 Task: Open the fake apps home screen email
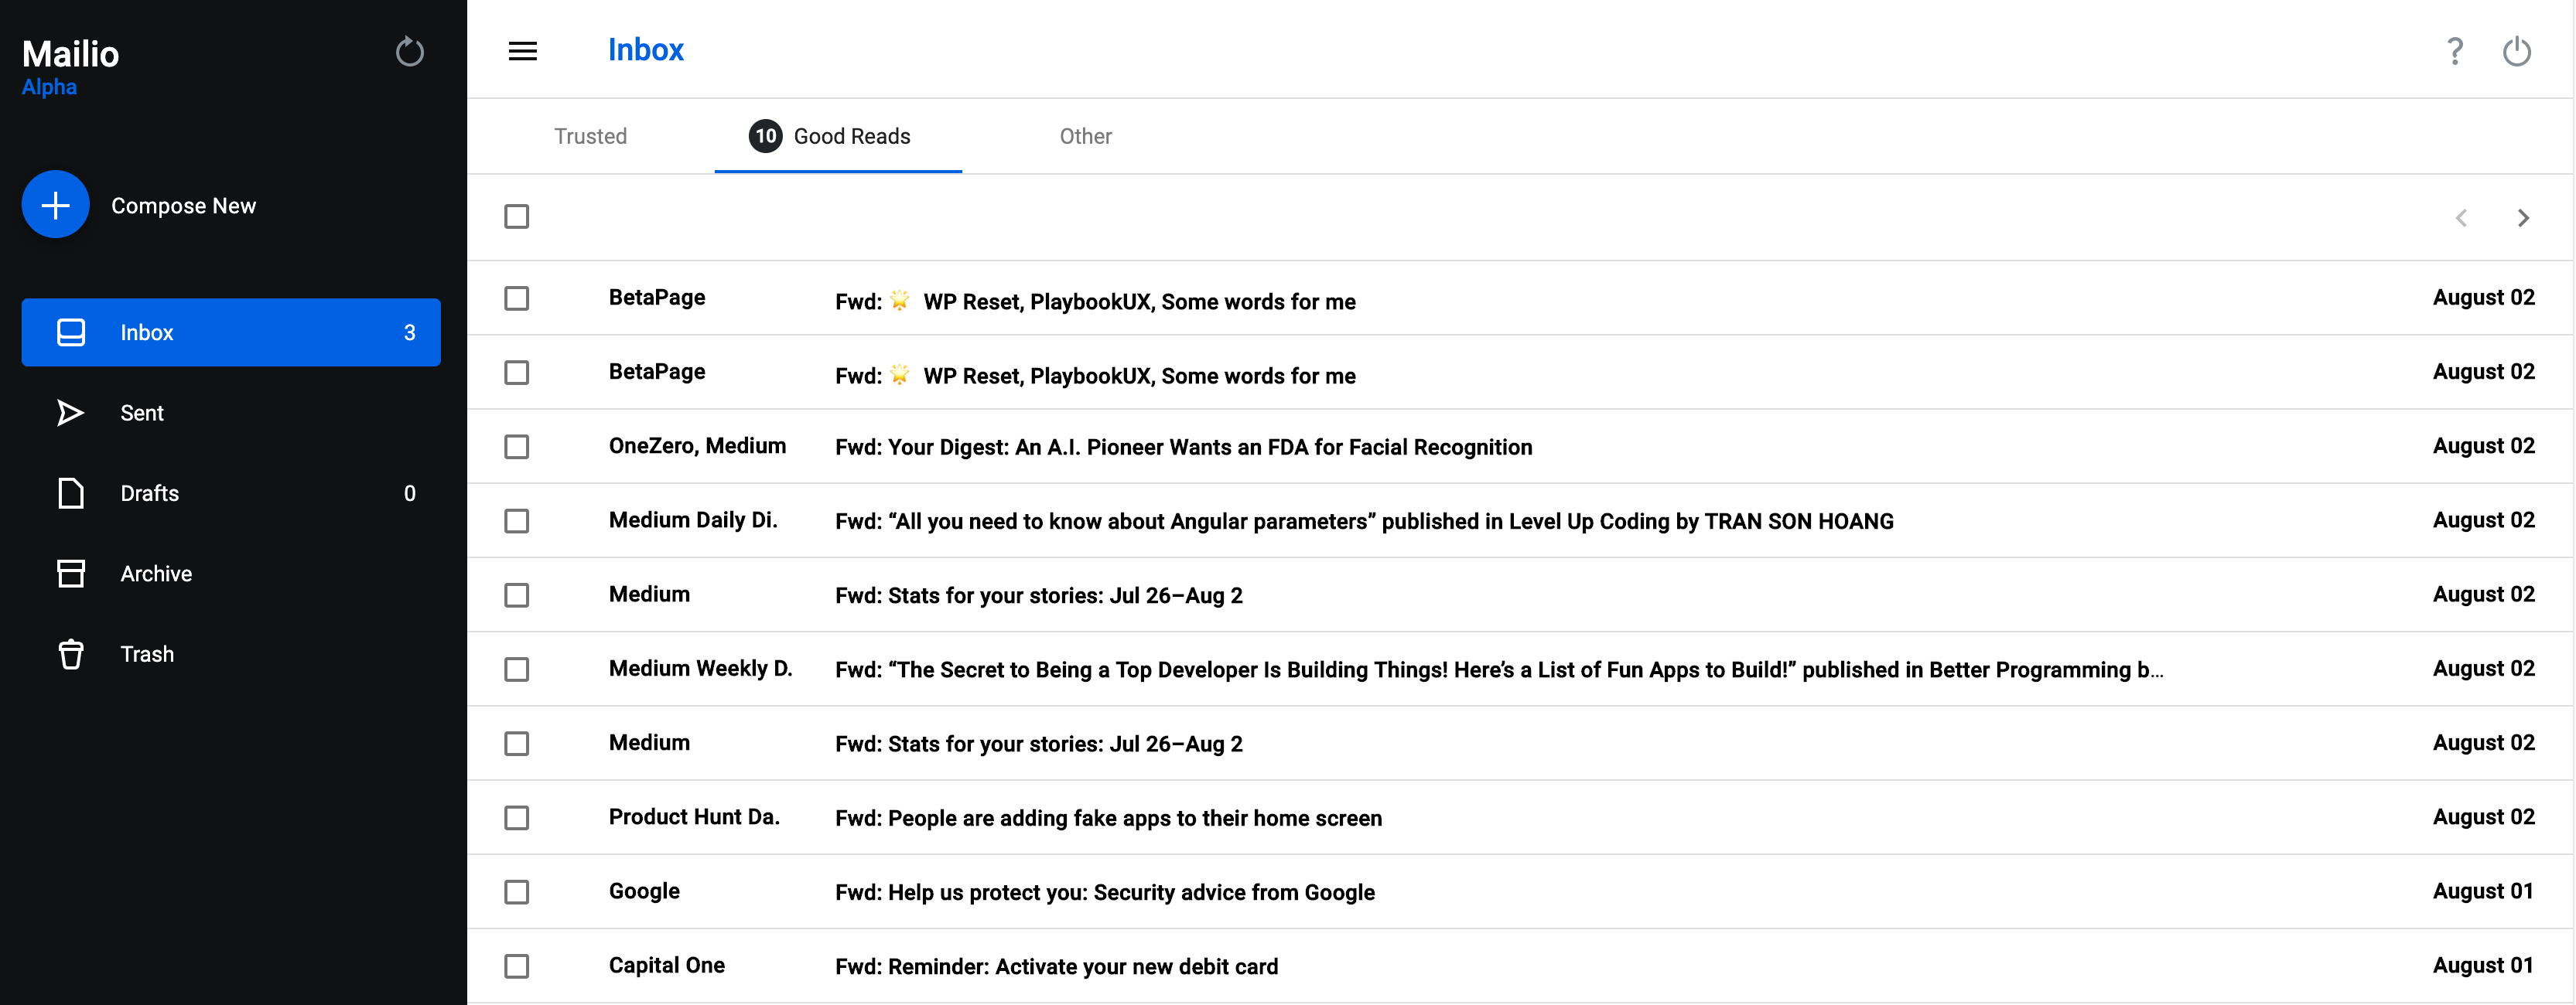(1108, 818)
